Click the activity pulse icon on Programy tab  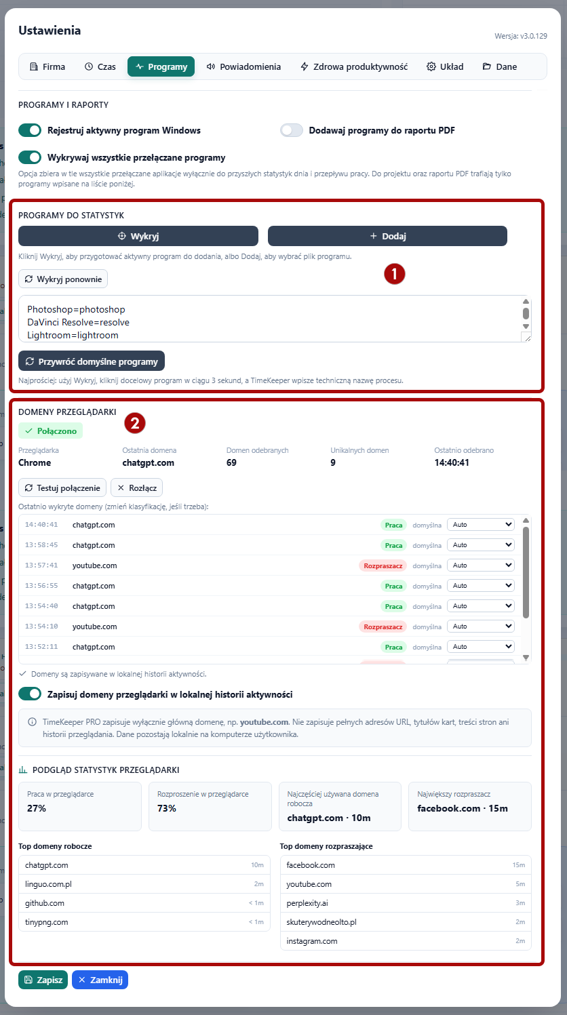tap(140, 66)
